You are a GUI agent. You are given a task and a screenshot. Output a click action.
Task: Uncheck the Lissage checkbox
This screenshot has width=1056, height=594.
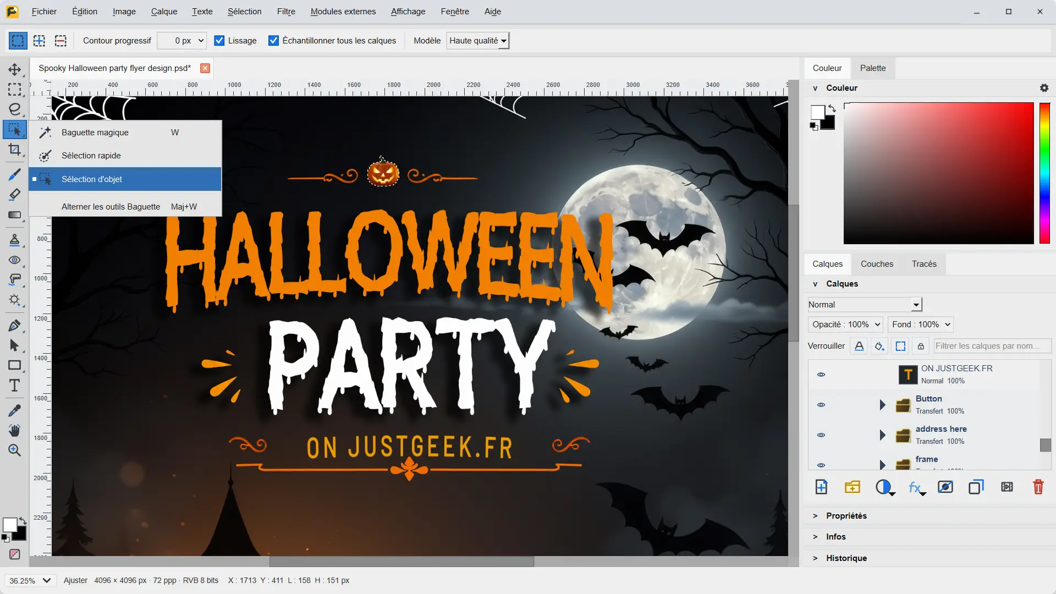219,41
